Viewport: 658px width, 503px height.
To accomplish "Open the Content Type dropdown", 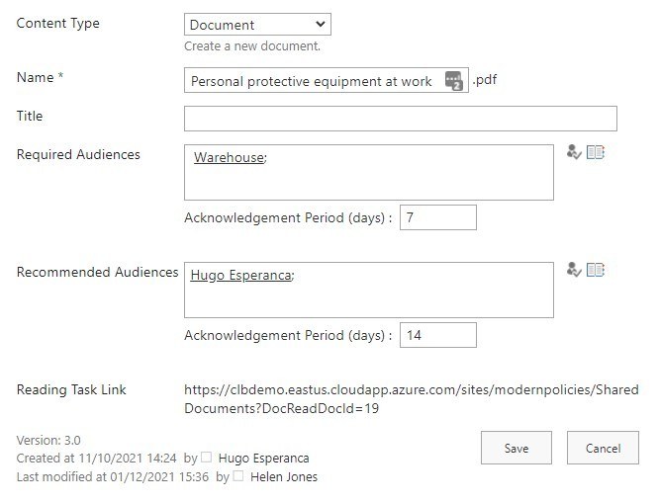I will (x=257, y=25).
